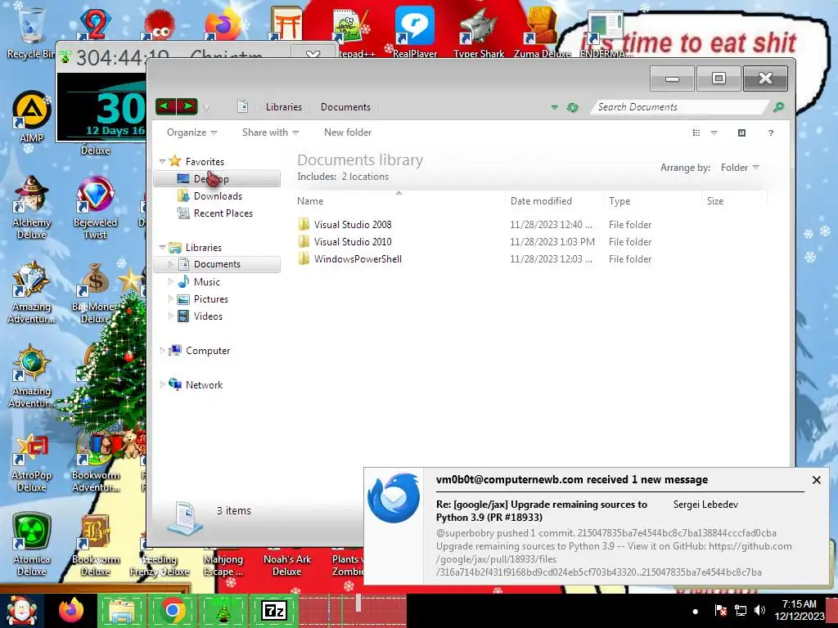This screenshot has width=838, height=628.
Task: Open 7-Zip from the taskbar
Action: (273, 610)
